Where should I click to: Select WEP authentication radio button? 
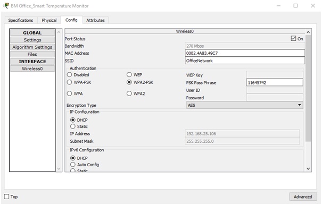(x=129, y=75)
